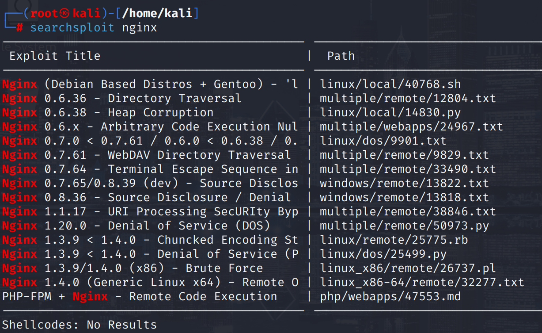Viewport: 542px width, 333px height.
Task: Click the "Shellcodes: No Results" line
Action: [80, 325]
